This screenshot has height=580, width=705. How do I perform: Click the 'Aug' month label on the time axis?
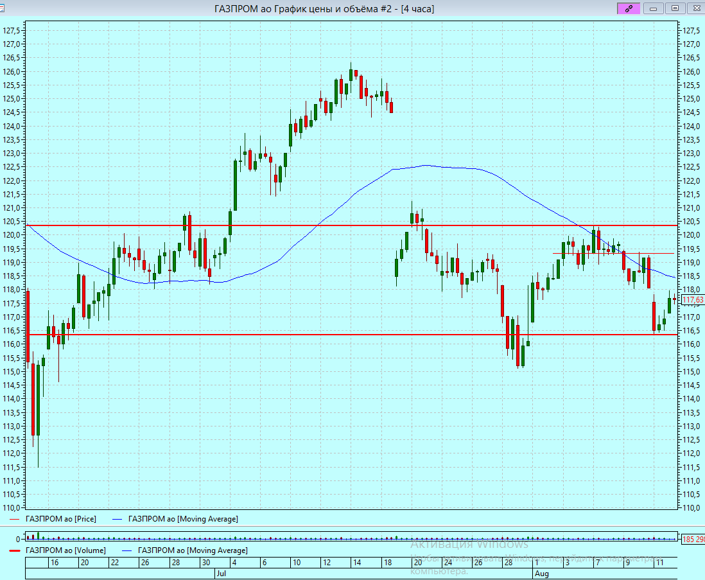click(542, 573)
